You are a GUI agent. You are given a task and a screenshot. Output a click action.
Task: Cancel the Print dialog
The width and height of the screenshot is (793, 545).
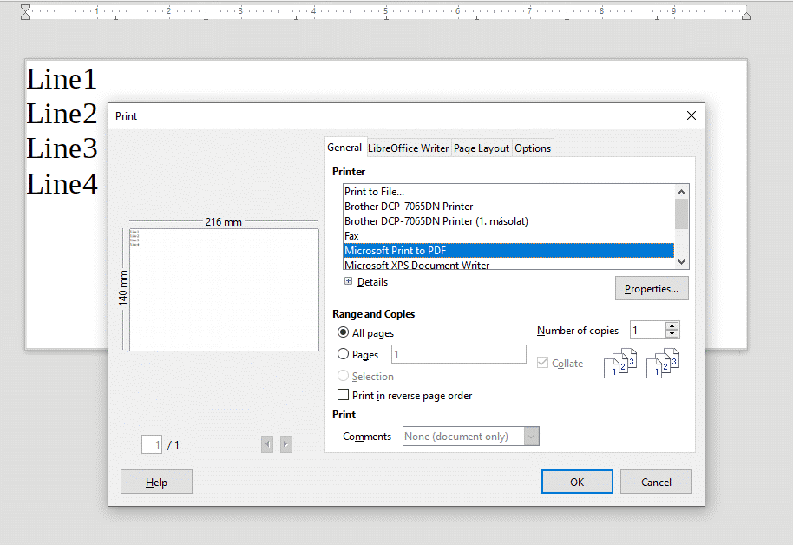[x=656, y=482]
